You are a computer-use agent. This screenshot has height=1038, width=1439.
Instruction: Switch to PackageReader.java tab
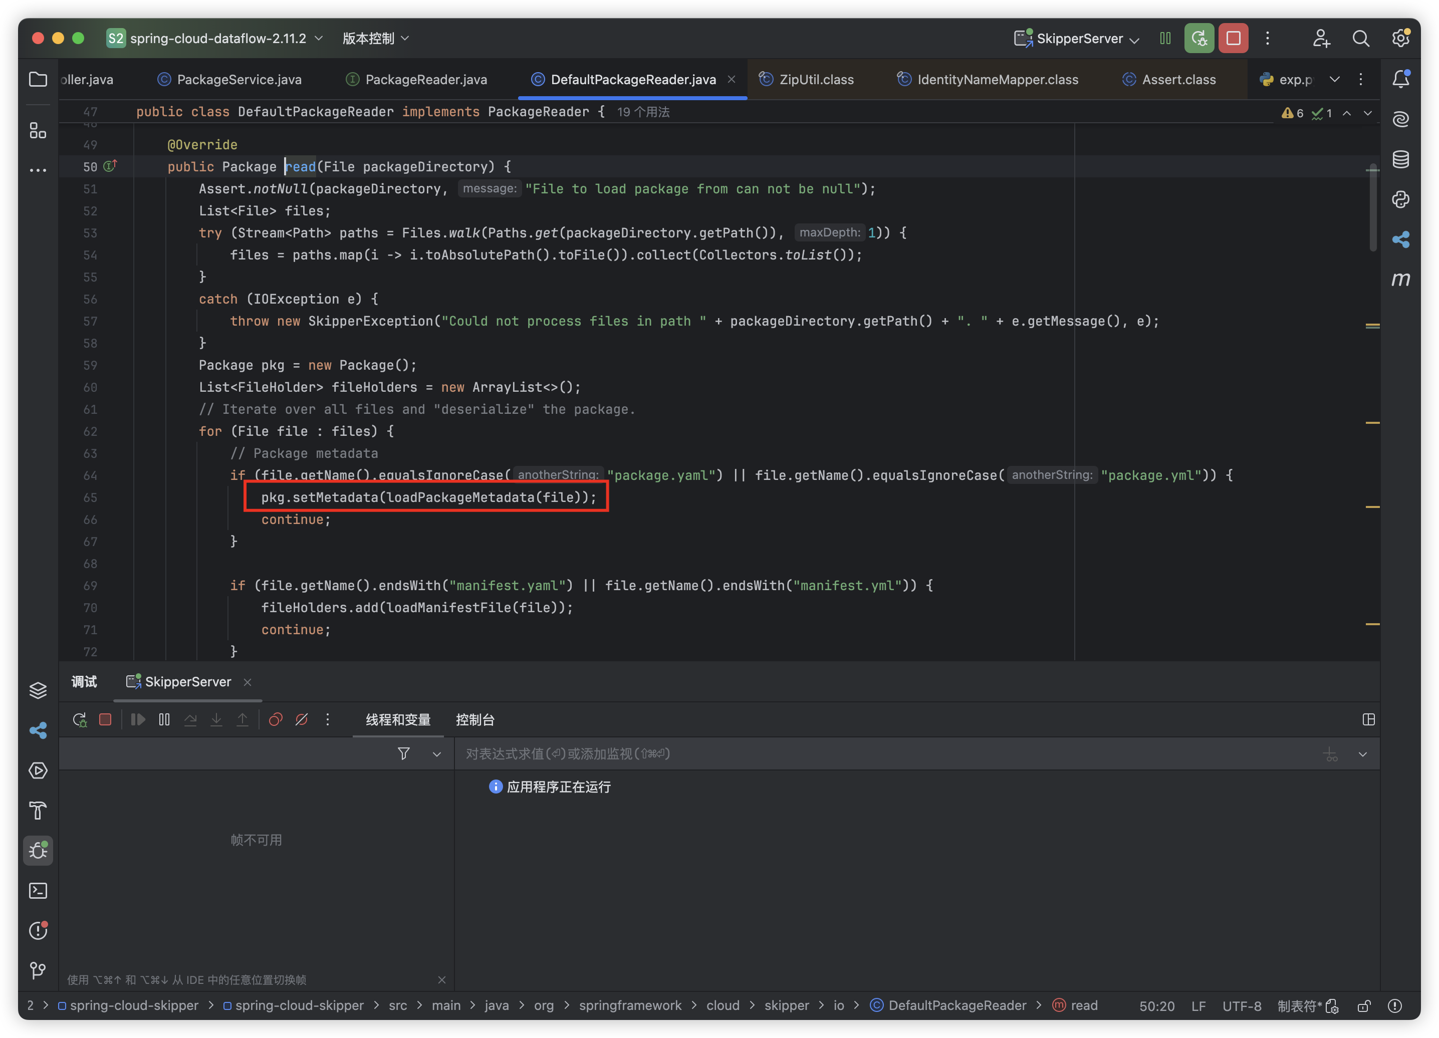[x=417, y=79]
